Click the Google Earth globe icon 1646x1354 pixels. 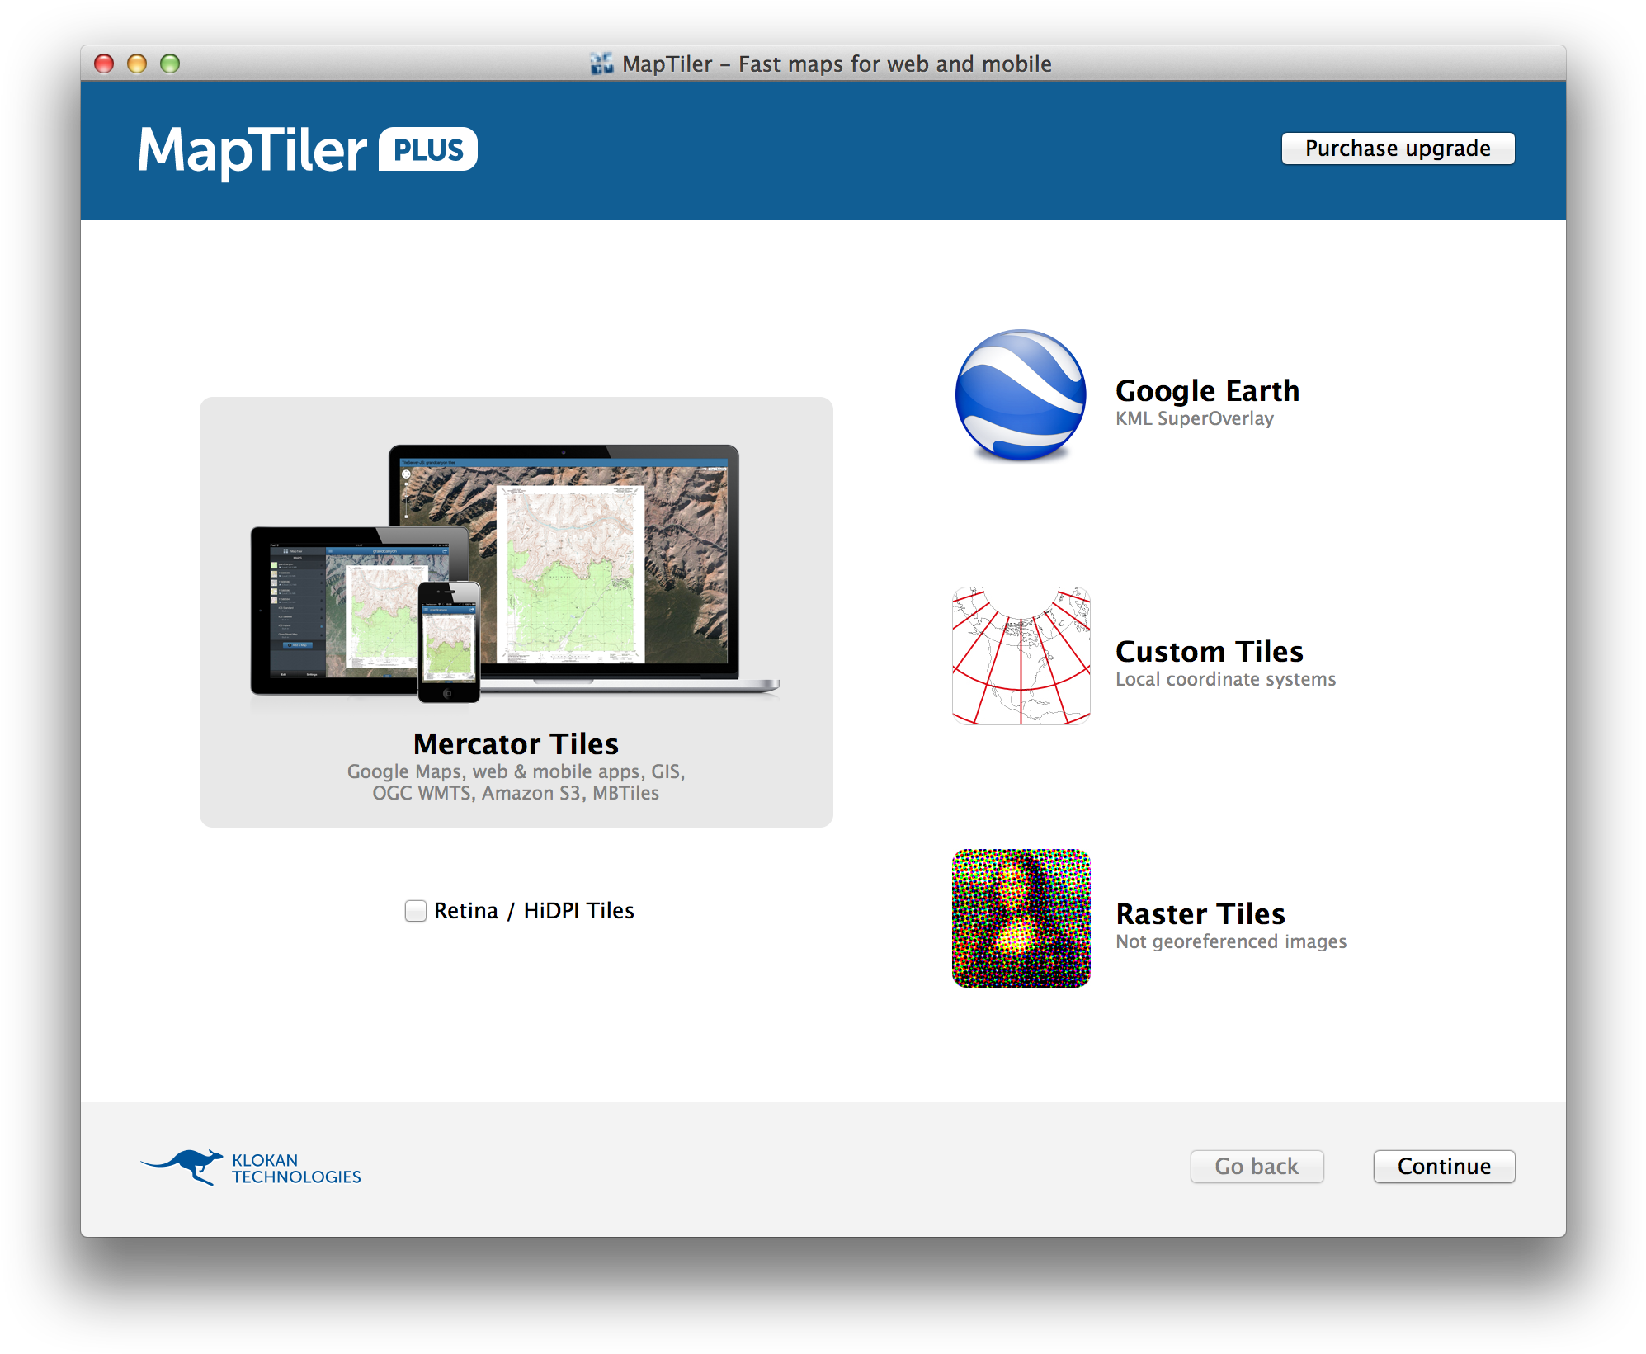click(1021, 394)
